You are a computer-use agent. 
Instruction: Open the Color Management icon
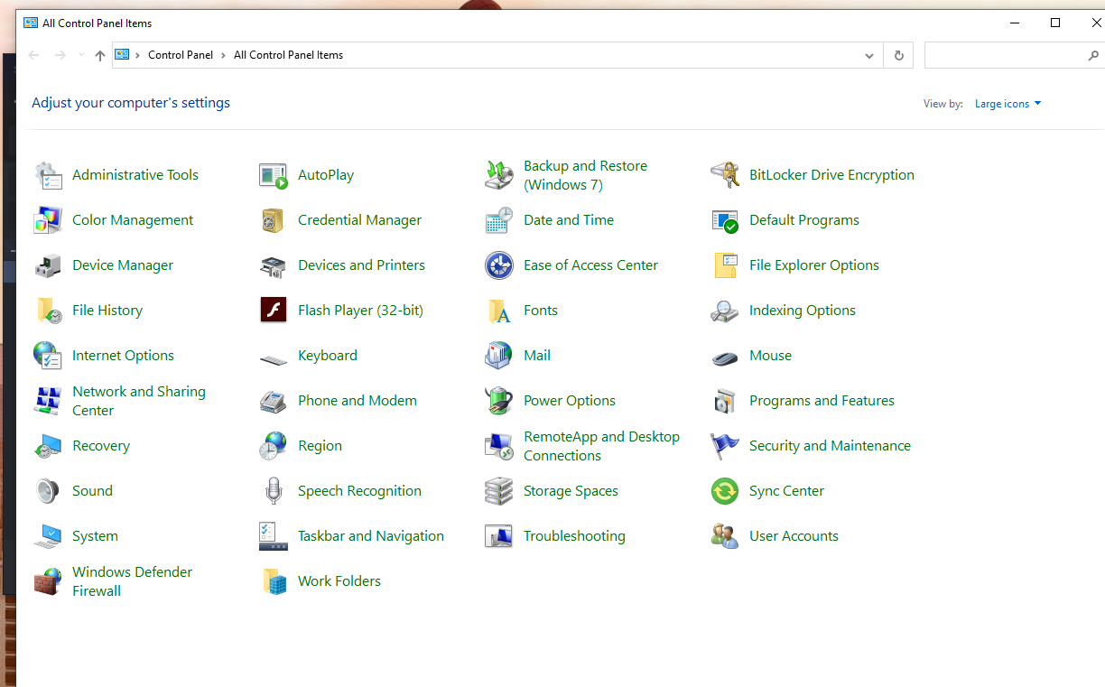coord(48,220)
